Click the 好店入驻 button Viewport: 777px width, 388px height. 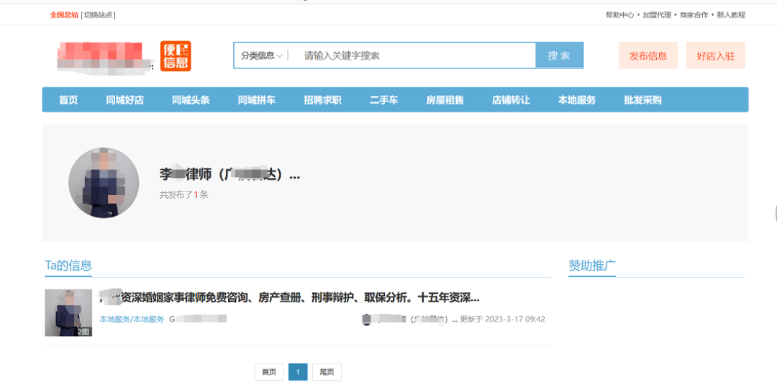[715, 55]
